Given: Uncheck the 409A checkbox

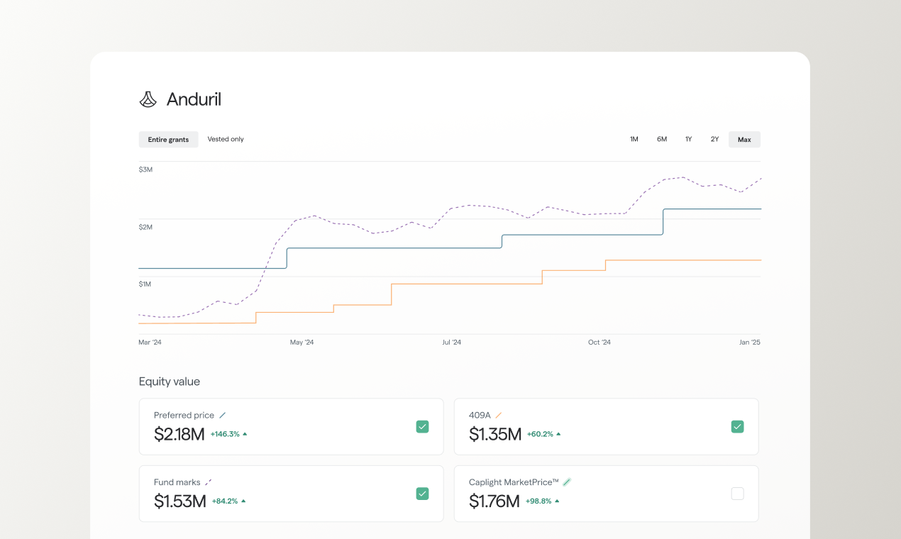Looking at the screenshot, I should coord(737,426).
